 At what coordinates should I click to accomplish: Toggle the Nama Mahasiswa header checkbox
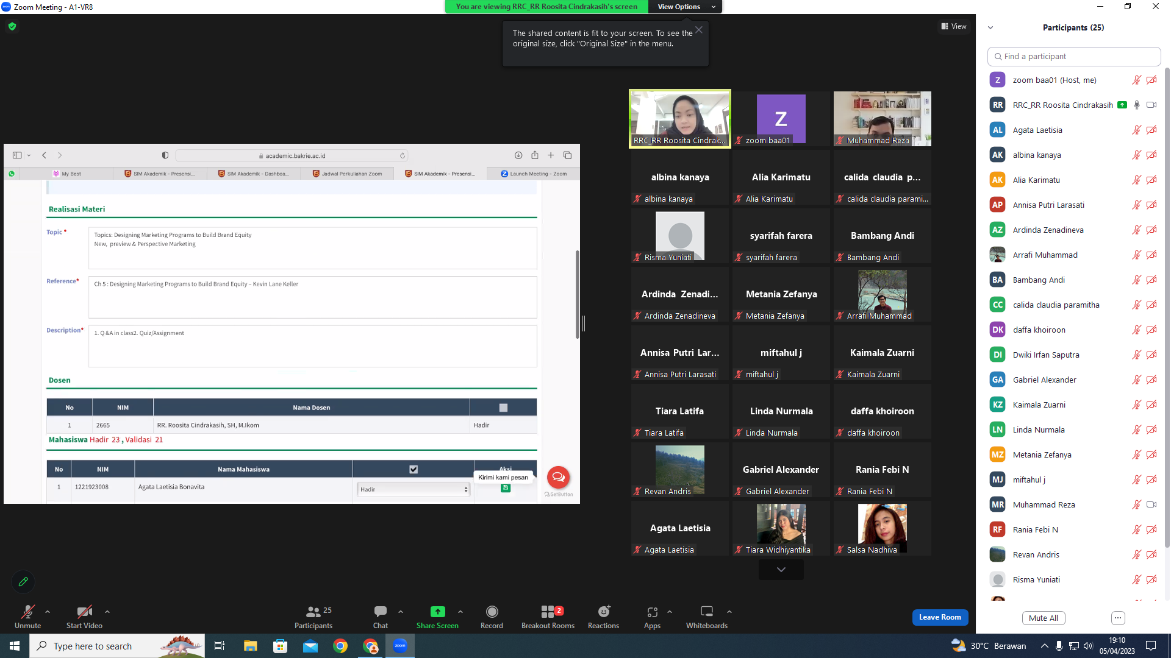414,469
